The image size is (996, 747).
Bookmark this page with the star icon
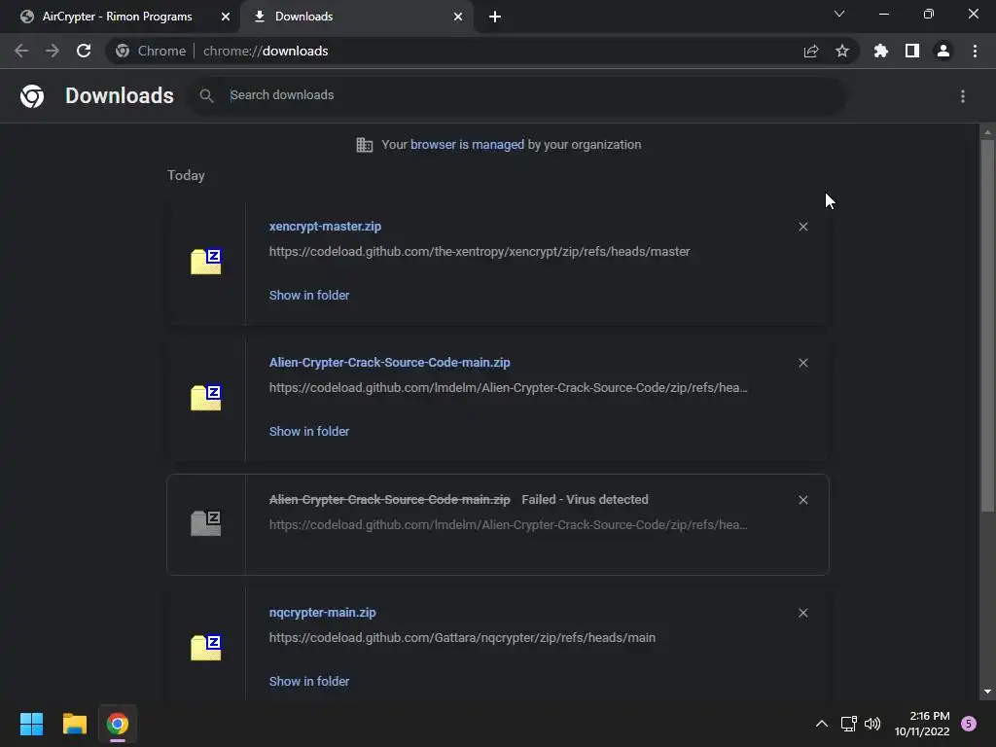(842, 51)
